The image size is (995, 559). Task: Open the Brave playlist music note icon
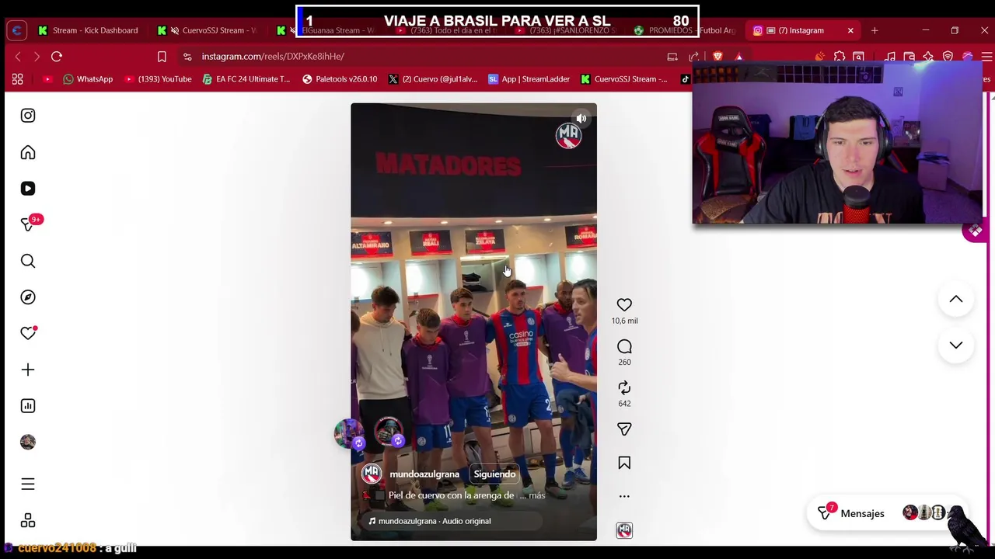[889, 57]
